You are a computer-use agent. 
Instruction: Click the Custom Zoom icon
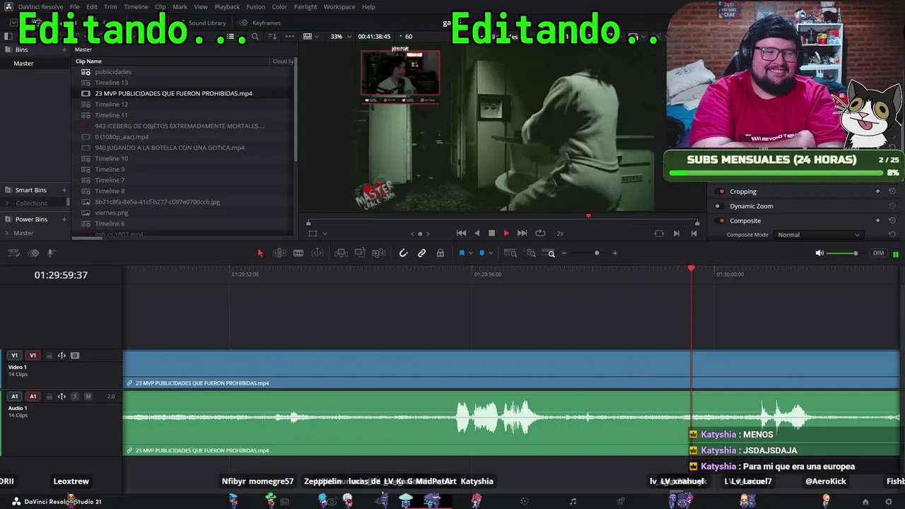click(x=549, y=253)
